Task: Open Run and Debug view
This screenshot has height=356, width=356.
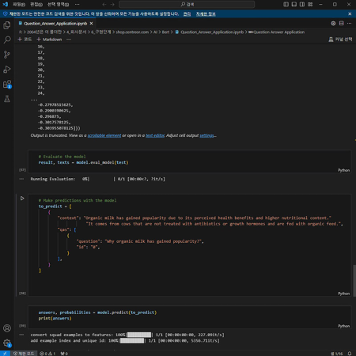Action: point(7,70)
